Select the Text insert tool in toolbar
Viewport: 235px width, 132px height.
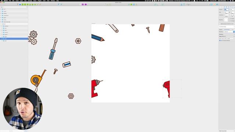18,4
